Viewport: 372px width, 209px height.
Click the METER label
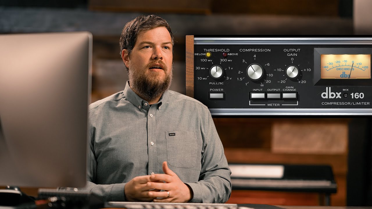273,105
